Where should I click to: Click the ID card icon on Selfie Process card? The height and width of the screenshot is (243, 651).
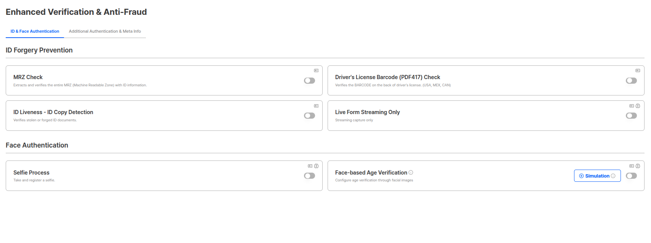(310, 166)
